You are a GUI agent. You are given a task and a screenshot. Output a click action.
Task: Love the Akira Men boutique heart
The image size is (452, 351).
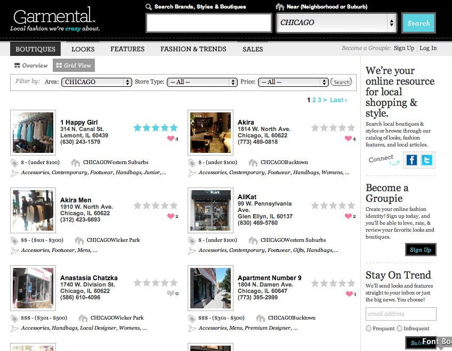click(x=171, y=216)
